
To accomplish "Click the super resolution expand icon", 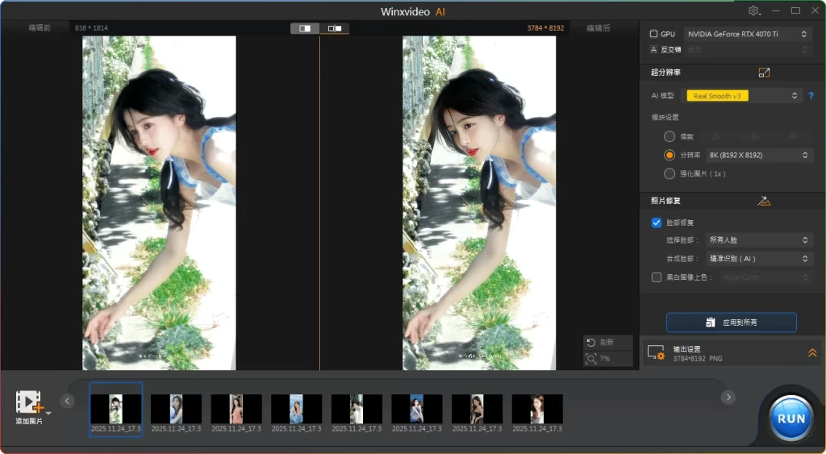I will pos(764,73).
